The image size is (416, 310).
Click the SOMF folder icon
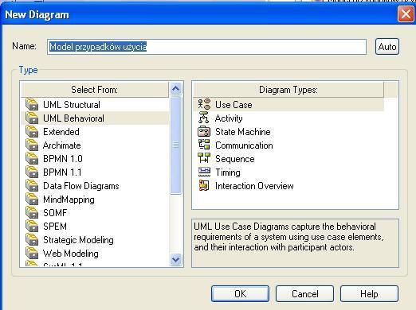[x=32, y=212]
